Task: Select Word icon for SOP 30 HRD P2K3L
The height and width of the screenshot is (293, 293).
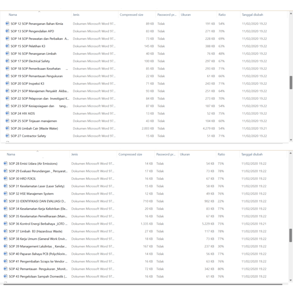Action: 5,178
